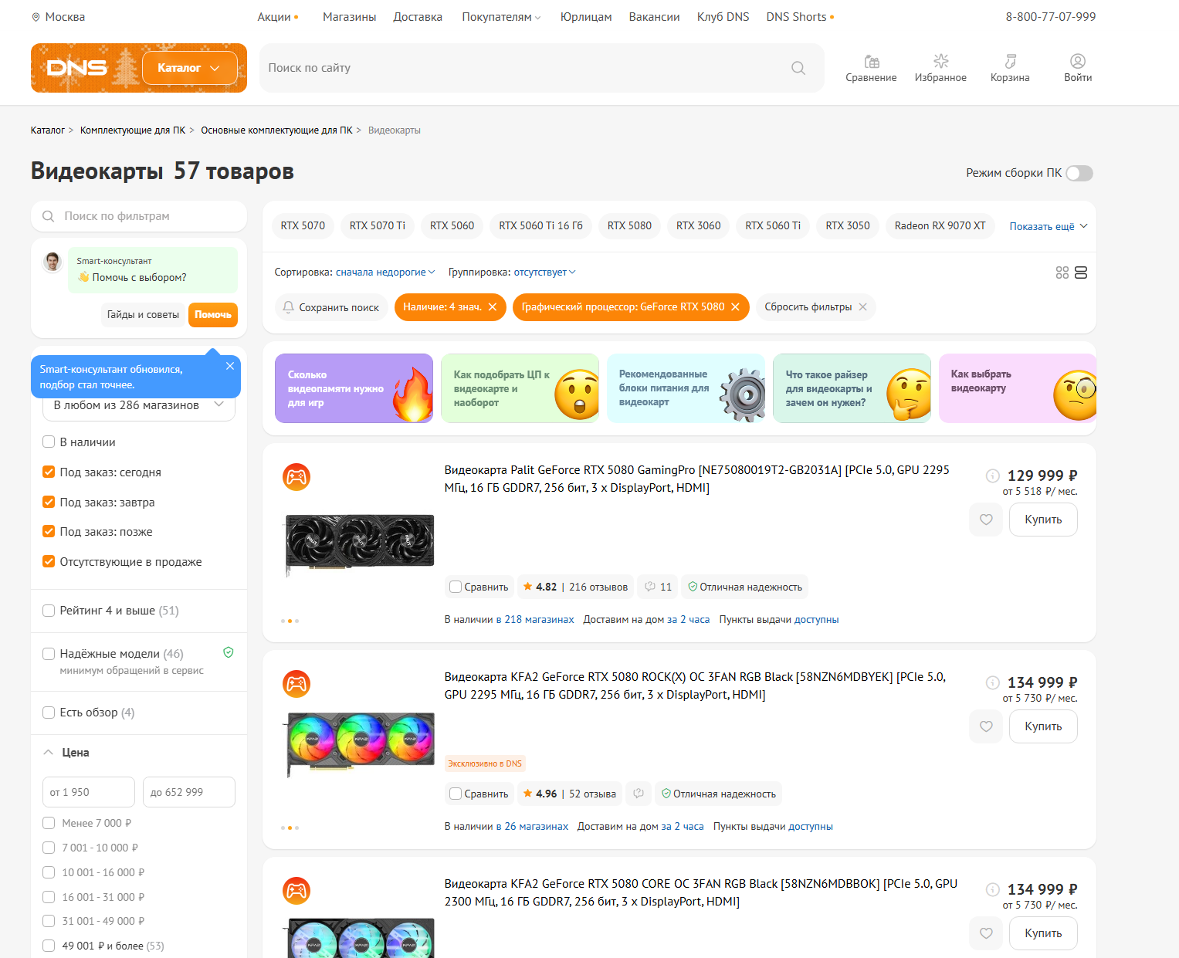The width and height of the screenshot is (1179, 958).
Task: Switch to grid view layout
Action: (x=1062, y=273)
